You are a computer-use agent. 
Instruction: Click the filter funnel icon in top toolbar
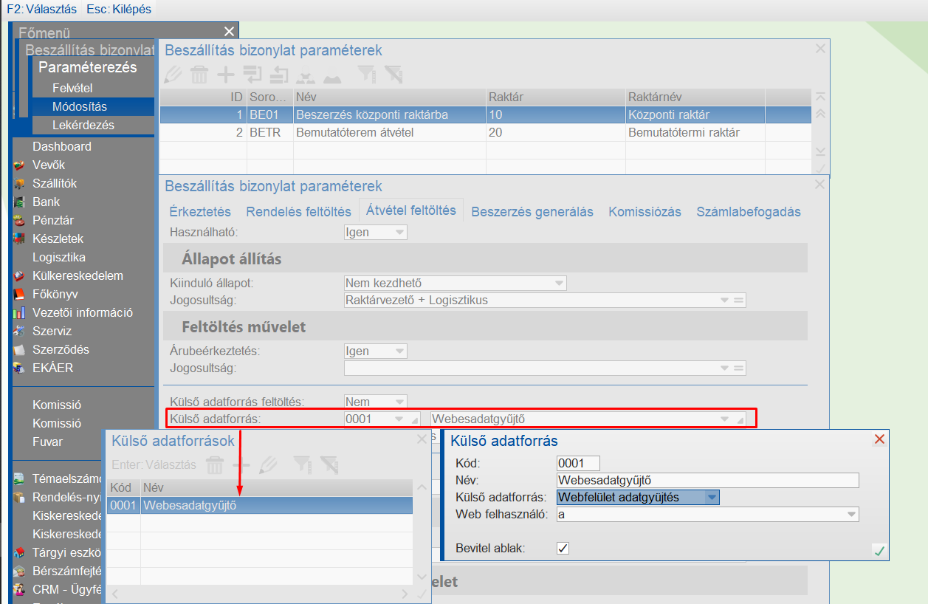point(366,74)
